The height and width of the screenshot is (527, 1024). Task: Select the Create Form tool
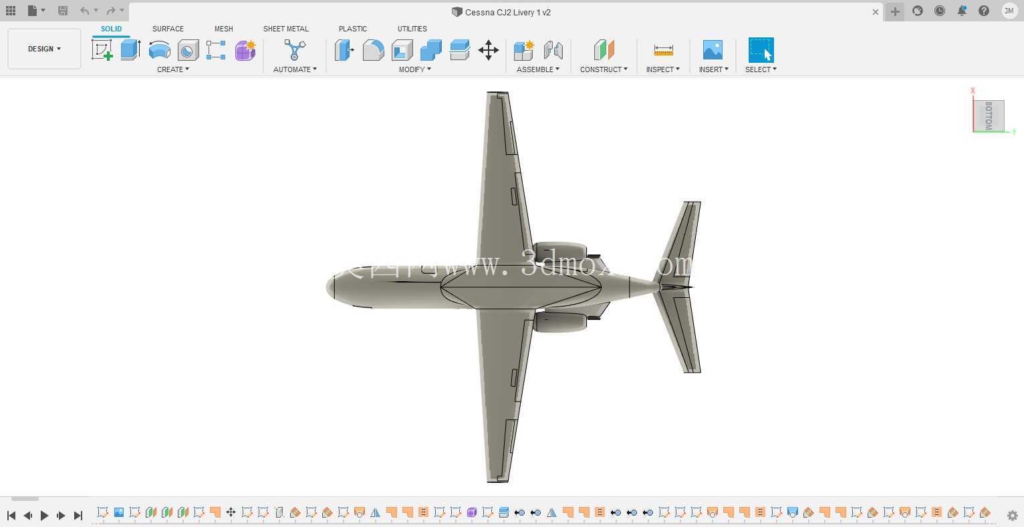pyautogui.click(x=245, y=50)
